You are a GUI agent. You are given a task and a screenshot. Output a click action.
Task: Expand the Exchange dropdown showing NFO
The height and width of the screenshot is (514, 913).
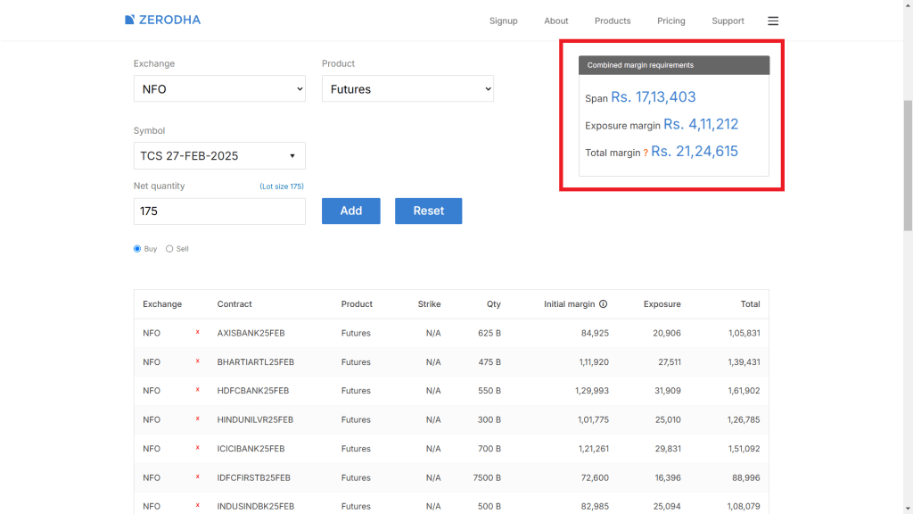point(219,89)
